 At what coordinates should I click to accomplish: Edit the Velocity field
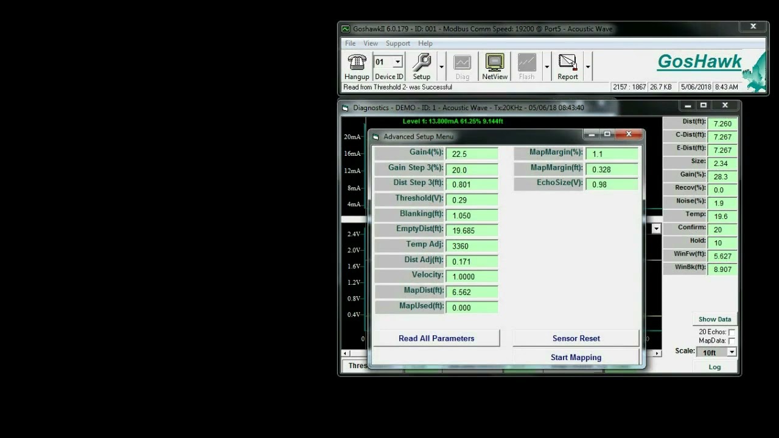click(472, 276)
